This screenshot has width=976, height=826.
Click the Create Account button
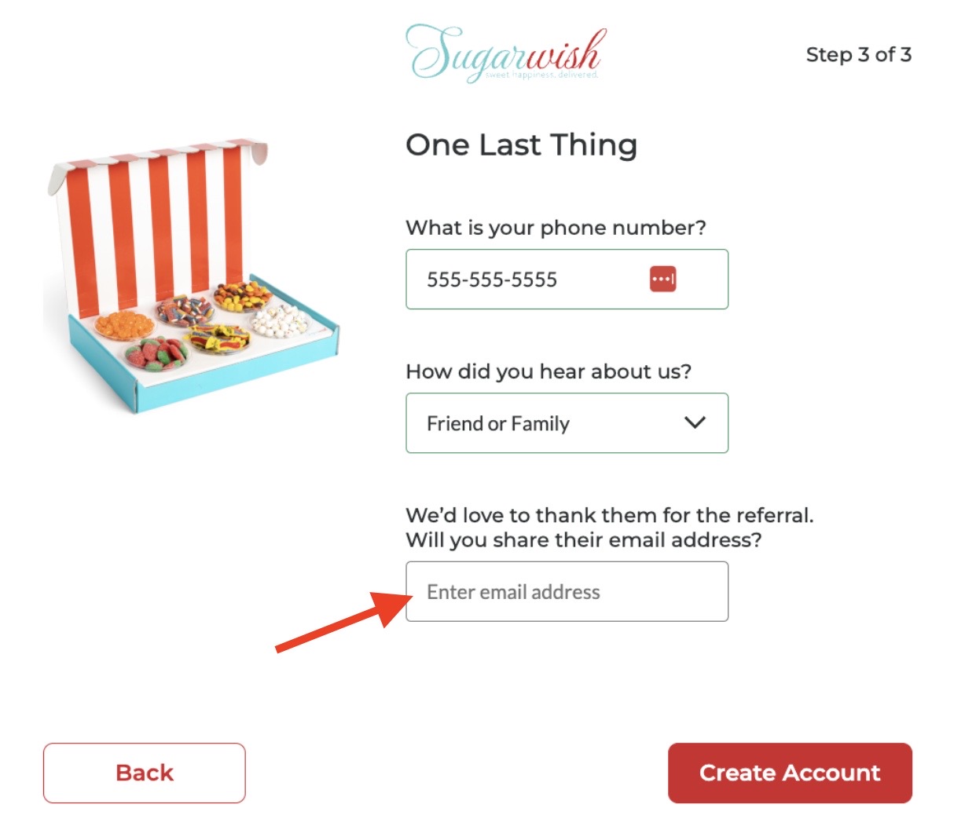pos(790,773)
